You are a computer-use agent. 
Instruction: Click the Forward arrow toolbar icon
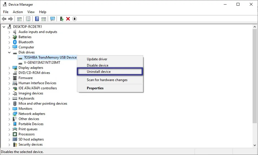pyautogui.click(x=11, y=19)
